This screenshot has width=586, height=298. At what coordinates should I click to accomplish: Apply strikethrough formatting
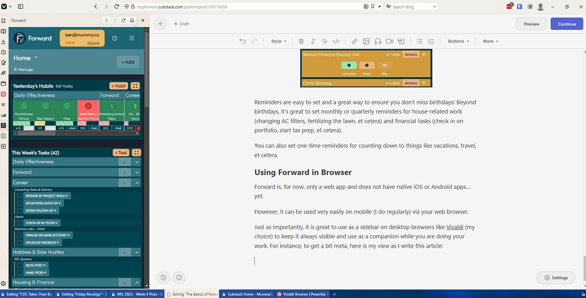[324, 41]
